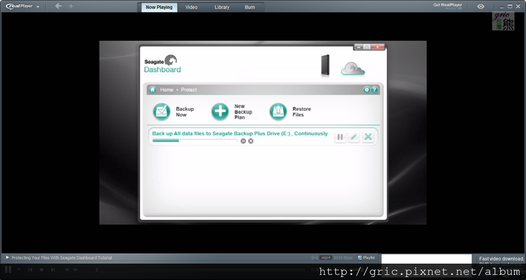Click the Backup Now icon
The height and width of the screenshot is (280, 526).
click(x=162, y=111)
